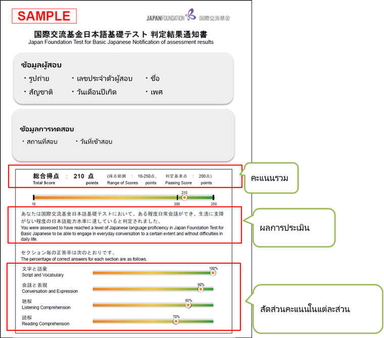Click the สถานที่สอบ bullet item

[x=41, y=141]
